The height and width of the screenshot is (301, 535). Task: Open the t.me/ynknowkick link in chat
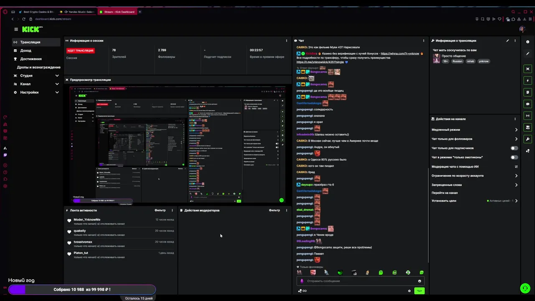tap(320, 62)
